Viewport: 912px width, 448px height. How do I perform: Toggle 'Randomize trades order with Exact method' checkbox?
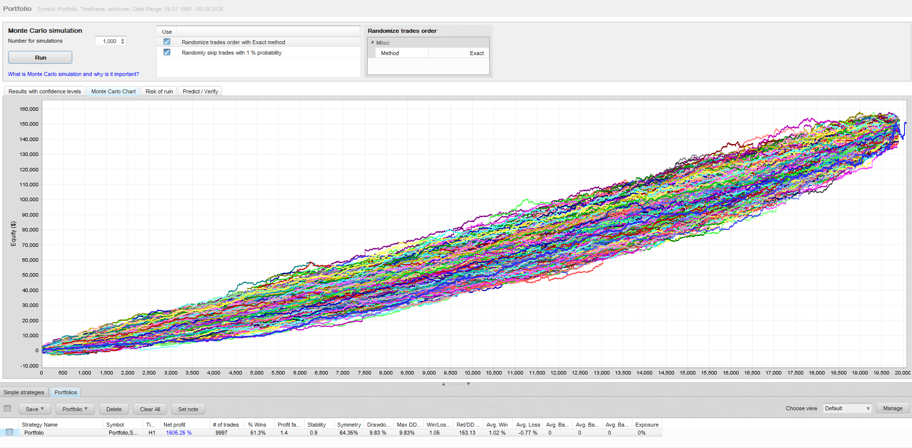point(167,42)
